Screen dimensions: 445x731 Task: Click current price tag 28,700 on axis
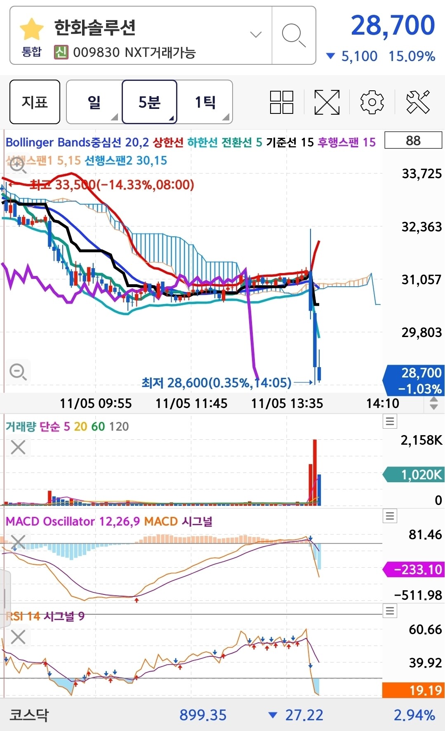click(x=414, y=380)
